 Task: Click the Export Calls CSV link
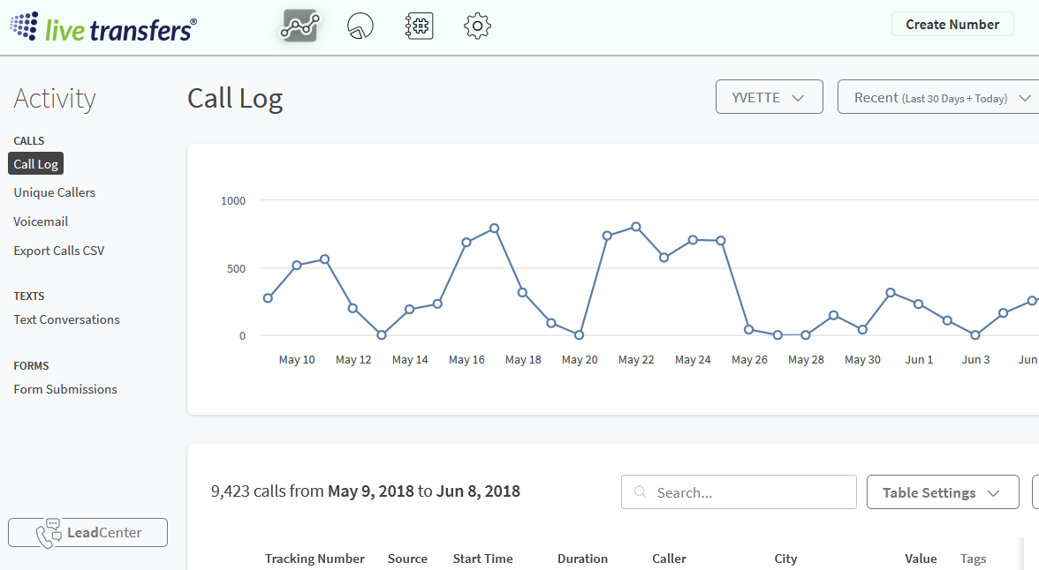pyautogui.click(x=59, y=251)
